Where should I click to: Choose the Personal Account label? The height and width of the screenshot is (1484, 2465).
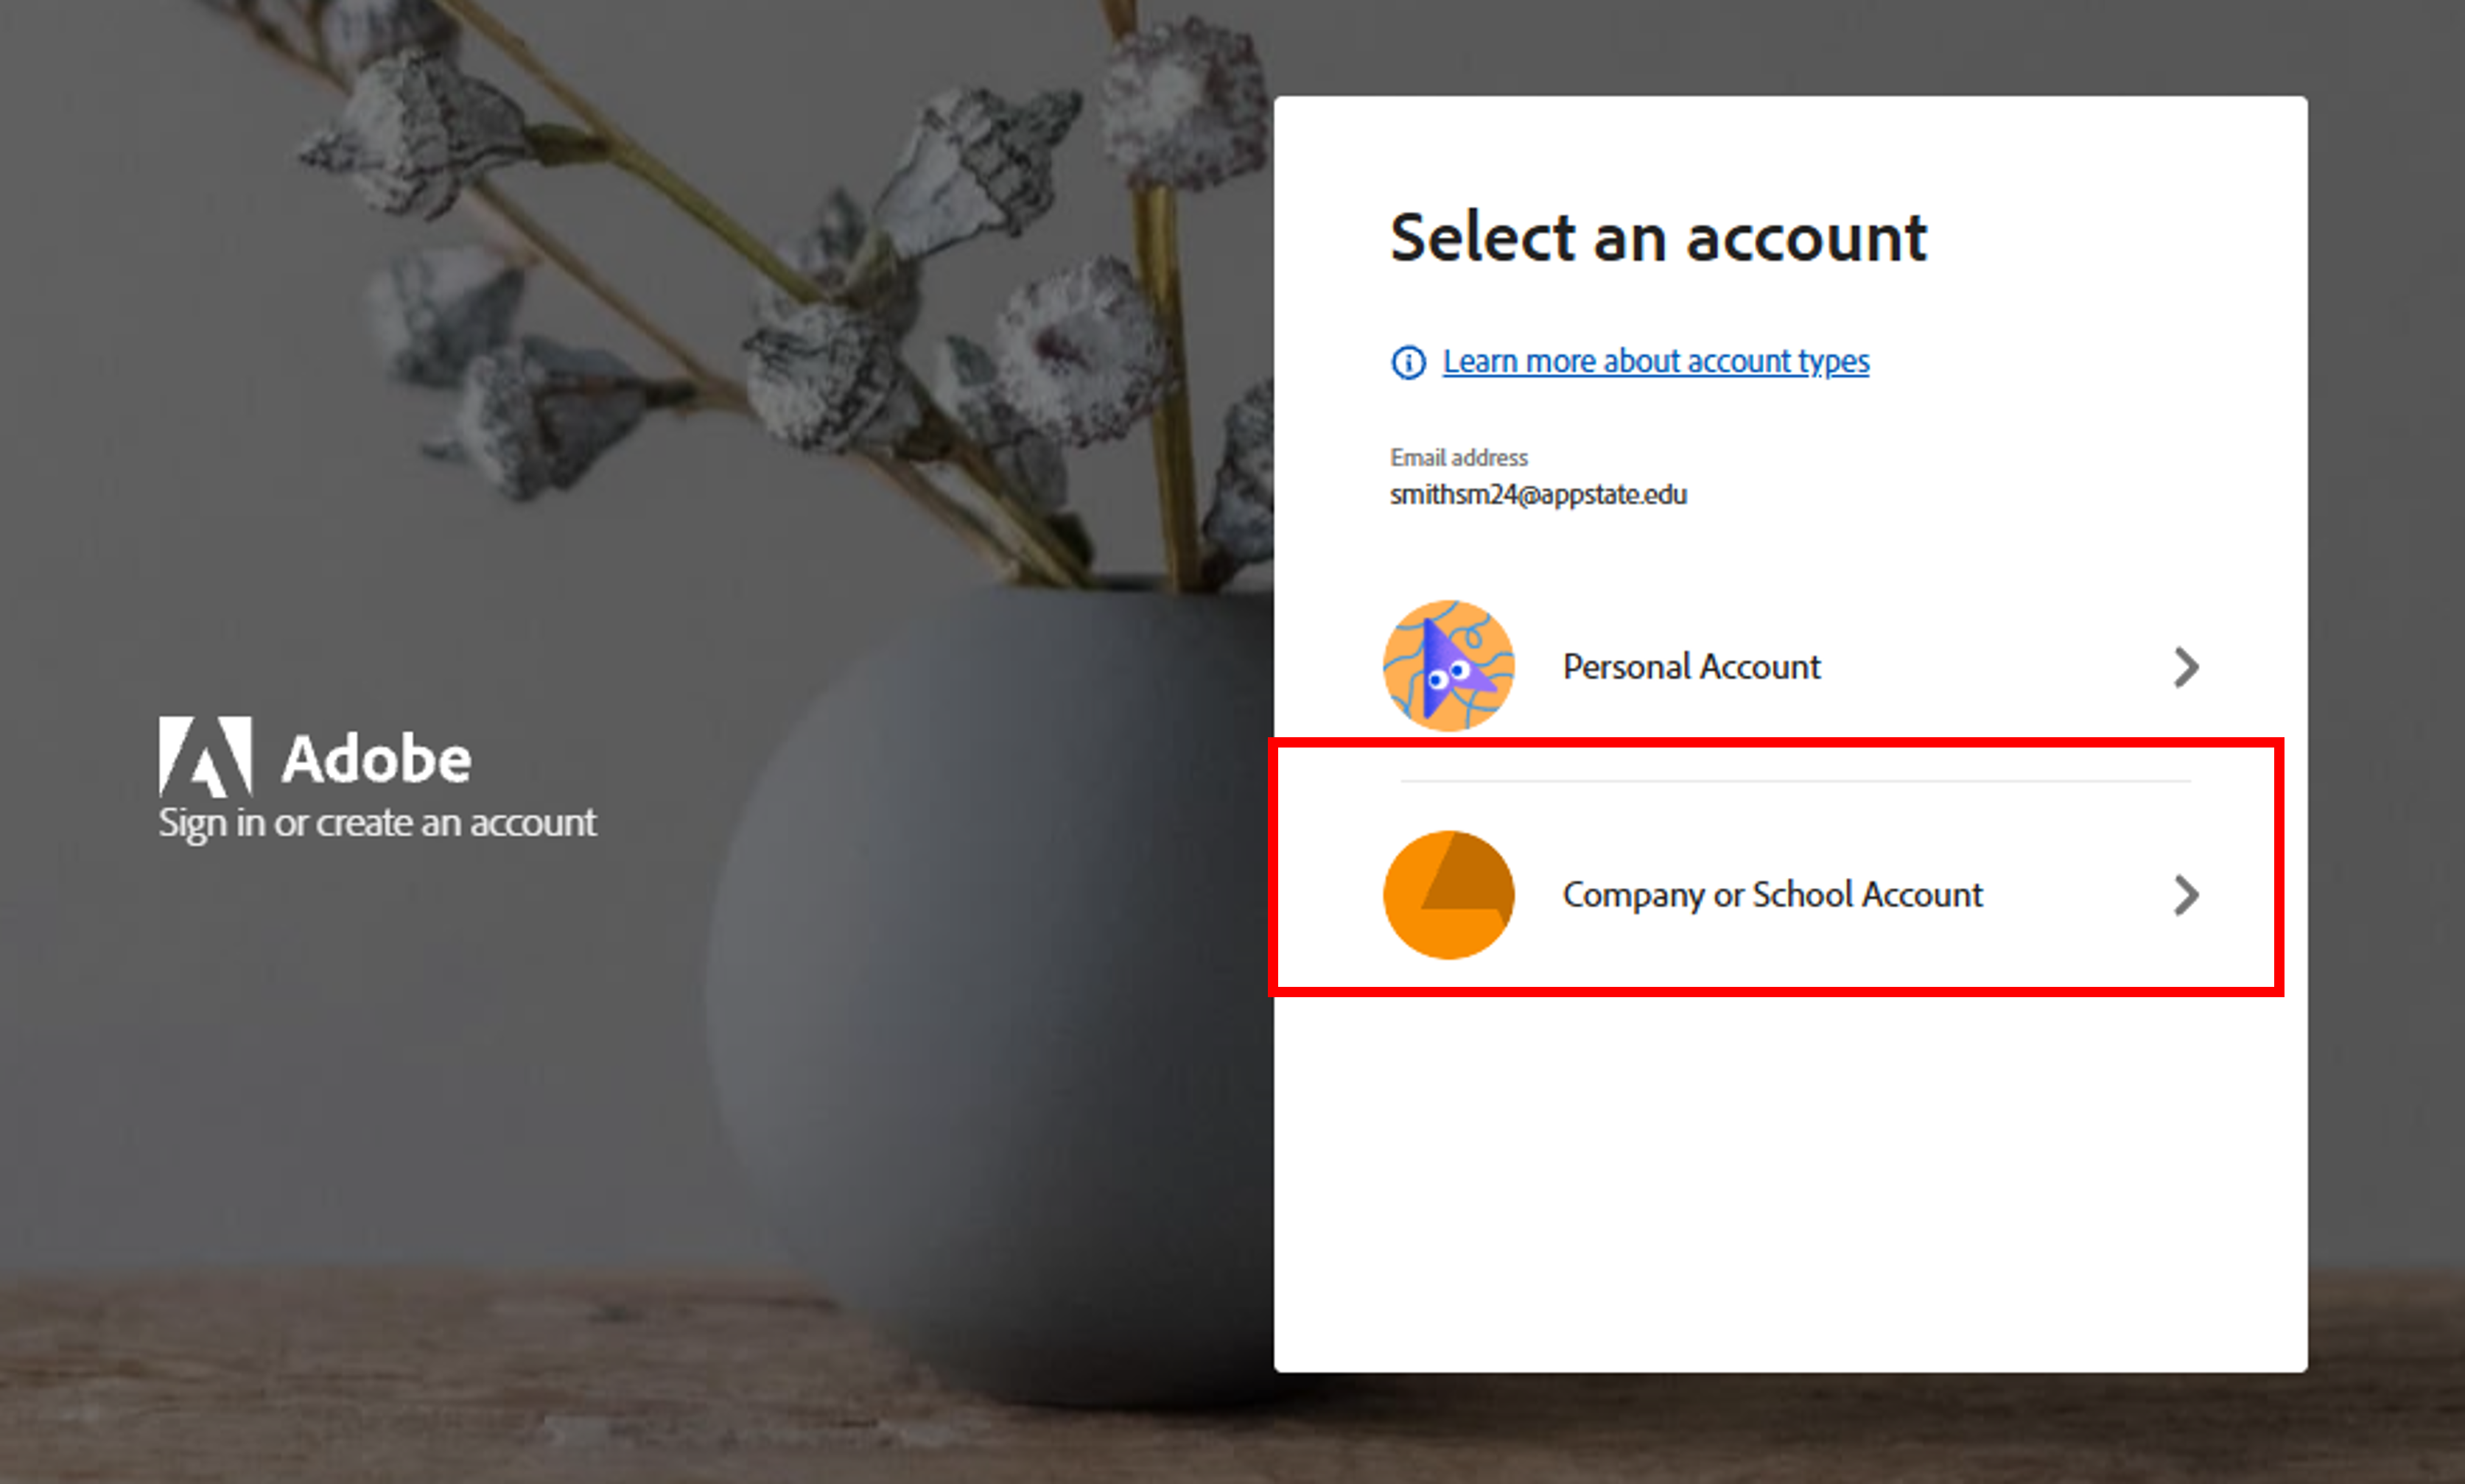pos(1691,667)
